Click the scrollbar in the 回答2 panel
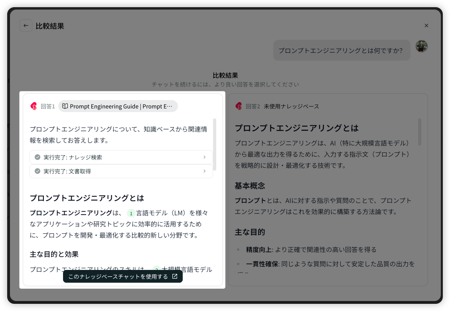The height and width of the screenshot is (311, 450). point(420,132)
